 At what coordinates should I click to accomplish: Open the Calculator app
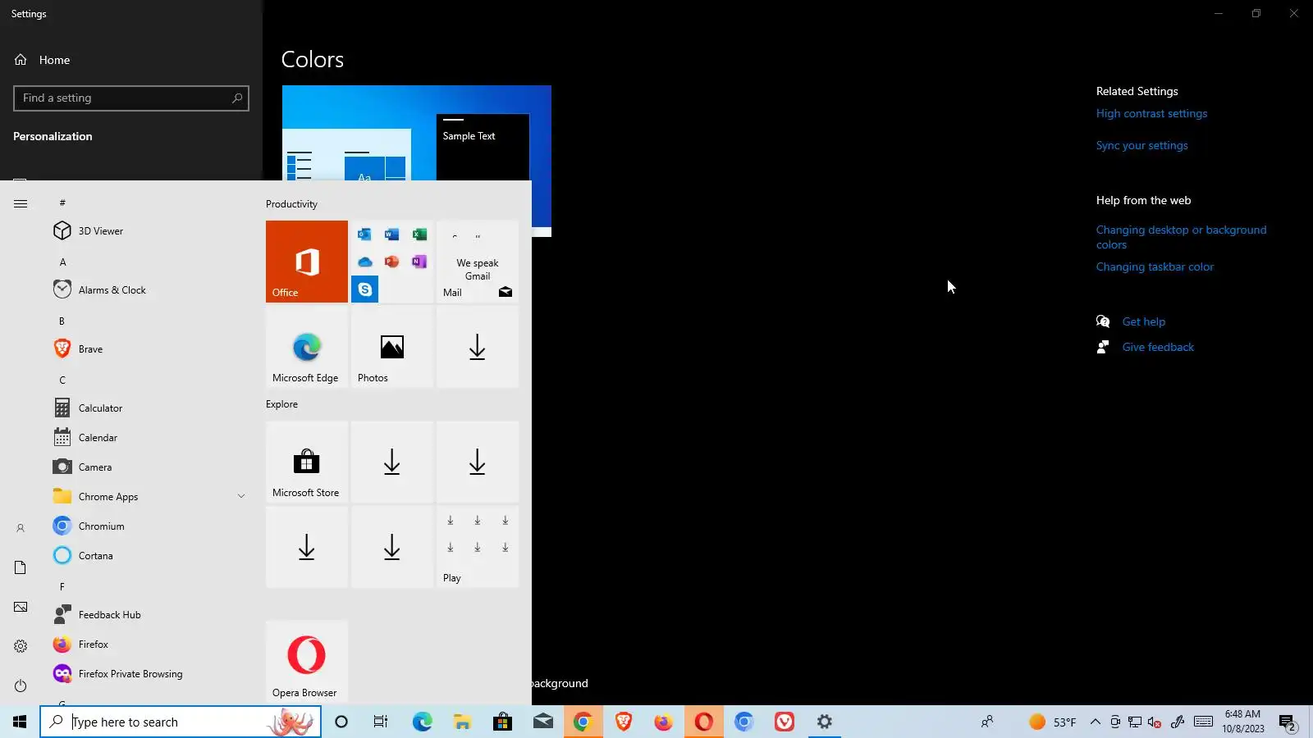pyautogui.click(x=148, y=408)
